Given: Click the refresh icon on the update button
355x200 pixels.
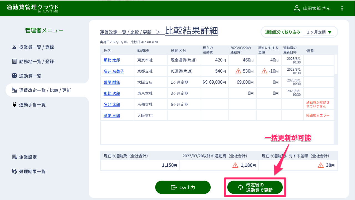Looking at the screenshot, I should pos(241,187).
